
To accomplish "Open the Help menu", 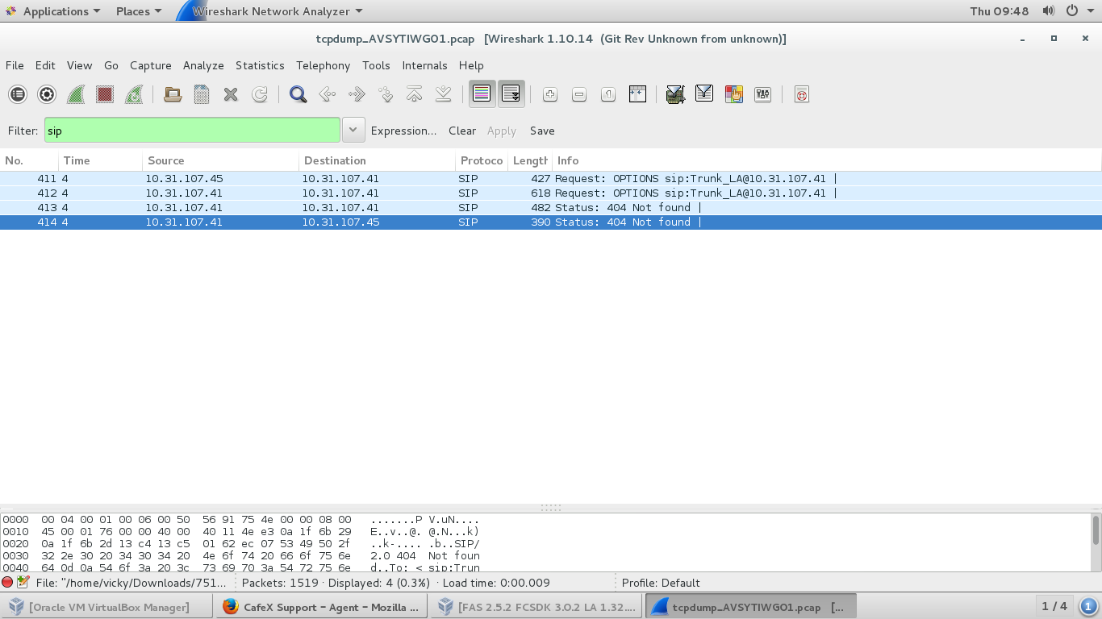I will click(471, 65).
